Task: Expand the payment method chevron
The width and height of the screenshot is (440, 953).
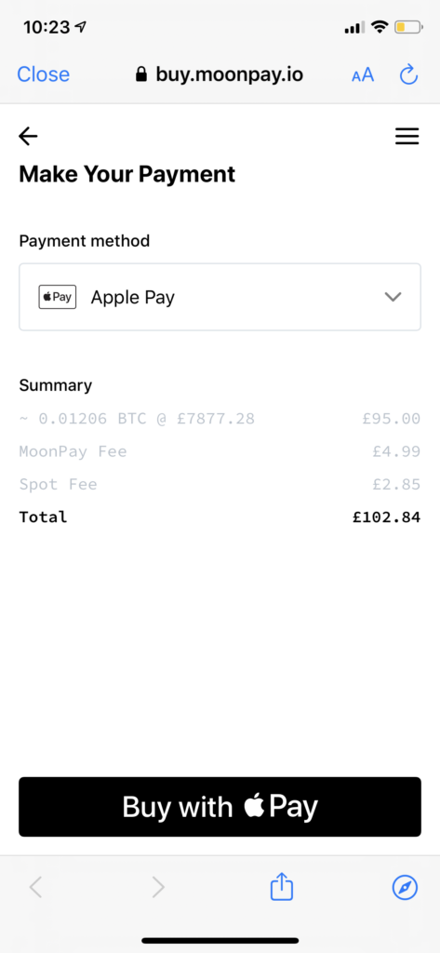Action: click(393, 297)
